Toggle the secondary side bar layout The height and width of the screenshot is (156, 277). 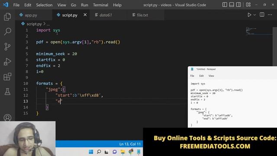pyautogui.click(x=238, y=5)
